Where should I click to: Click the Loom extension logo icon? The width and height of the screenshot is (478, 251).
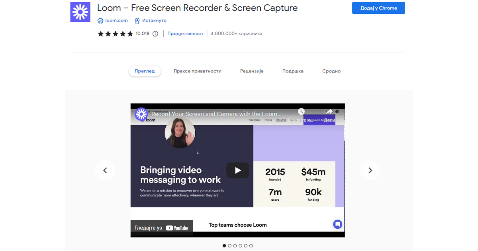[80, 12]
